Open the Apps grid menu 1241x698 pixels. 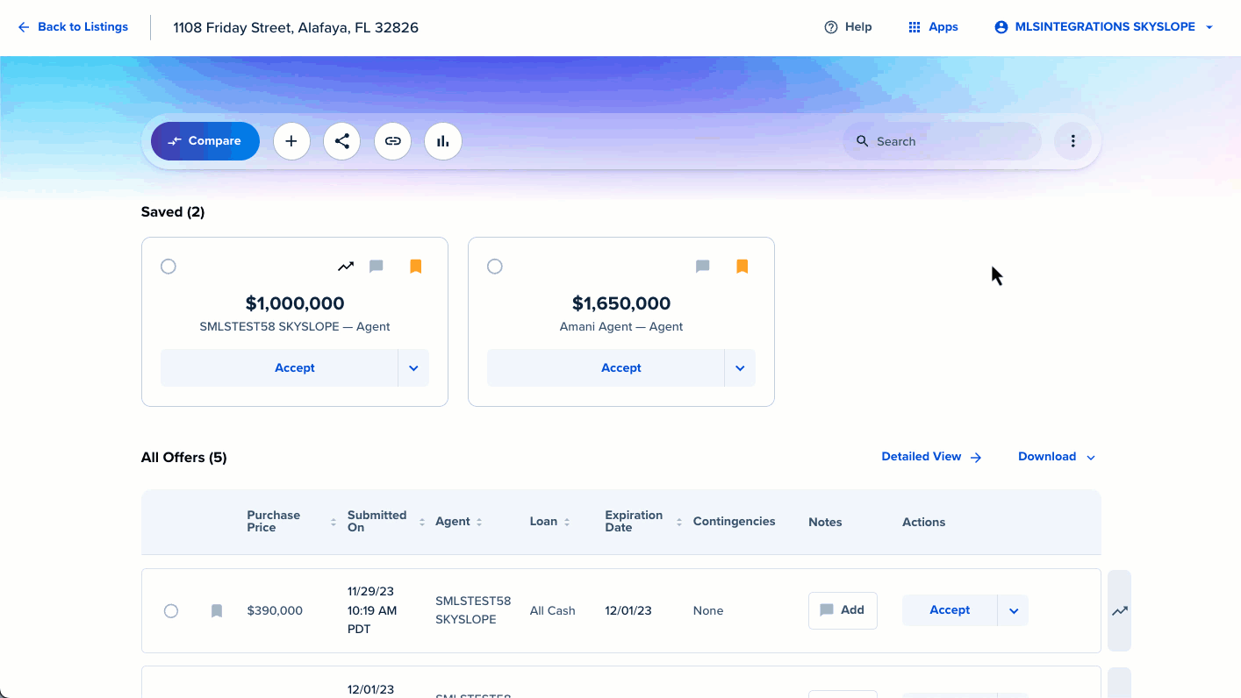click(x=933, y=27)
